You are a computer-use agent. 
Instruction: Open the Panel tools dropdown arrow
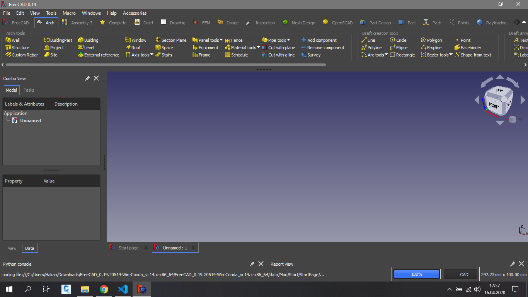tap(221, 40)
